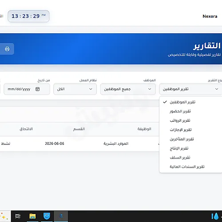Select تقرير الحضور from the dropdown list
This screenshot has height=222, width=222.
click(x=190, y=111)
